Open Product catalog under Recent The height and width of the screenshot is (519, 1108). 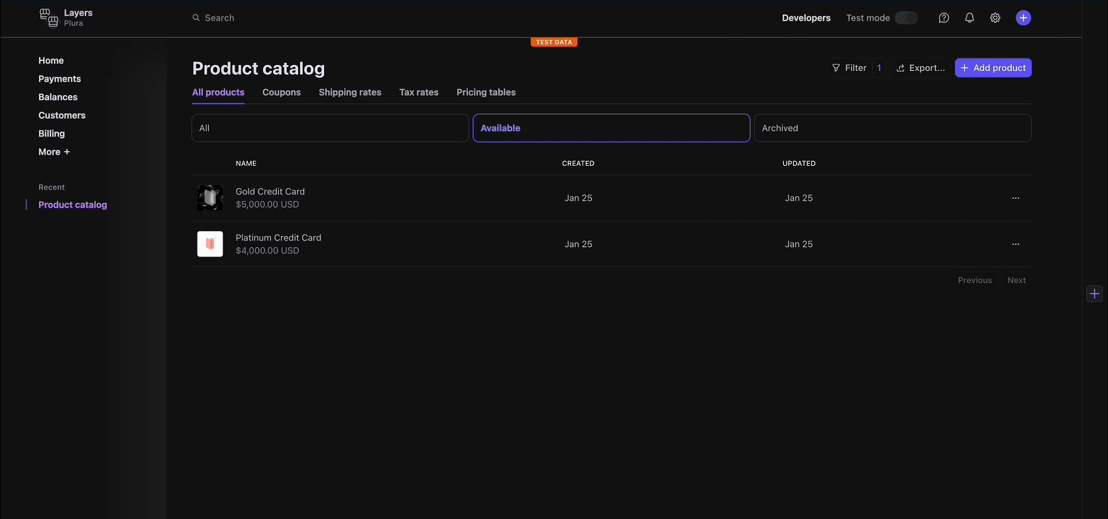click(73, 205)
